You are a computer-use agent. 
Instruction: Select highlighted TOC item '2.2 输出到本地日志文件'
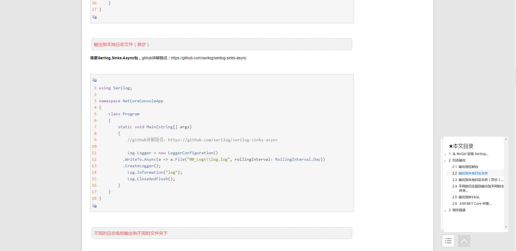pos(470,173)
